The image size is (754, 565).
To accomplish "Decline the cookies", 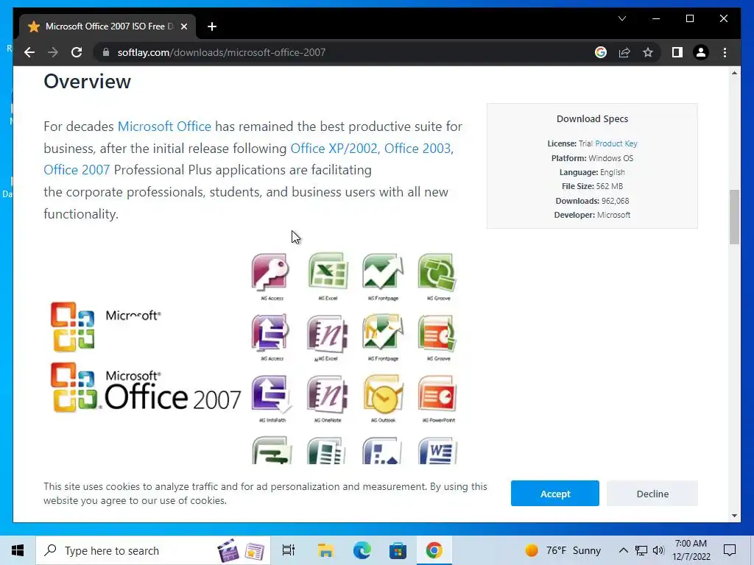I will [x=652, y=494].
